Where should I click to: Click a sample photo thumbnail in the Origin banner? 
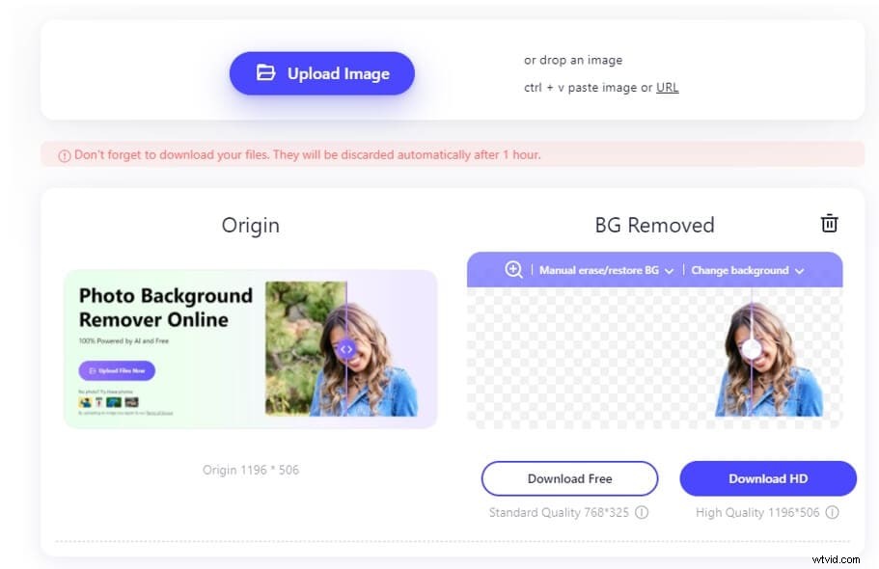pos(85,401)
